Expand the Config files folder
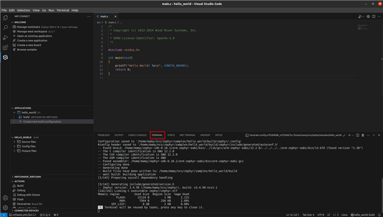Image resolution: width=383 pixels, height=217 pixels. point(14,146)
